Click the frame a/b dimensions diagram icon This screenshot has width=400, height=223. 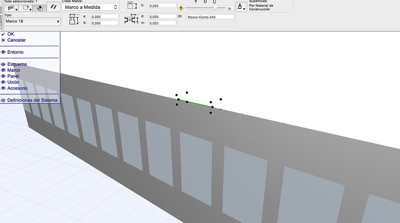[x=74, y=19]
